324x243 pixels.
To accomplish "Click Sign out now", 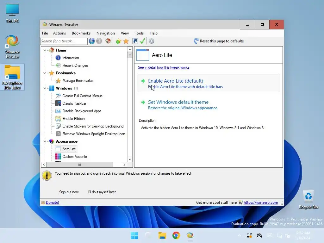I will [69, 192].
